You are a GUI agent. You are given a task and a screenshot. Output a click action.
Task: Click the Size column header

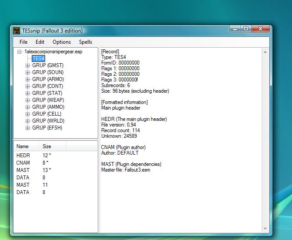click(x=53, y=146)
